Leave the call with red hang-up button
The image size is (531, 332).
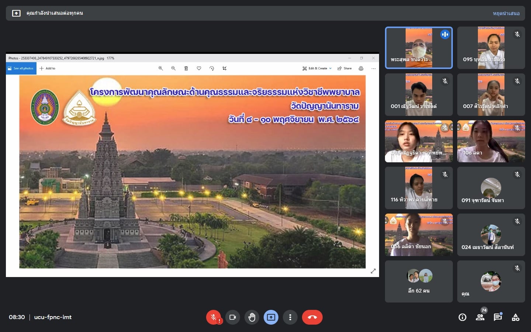(312, 317)
